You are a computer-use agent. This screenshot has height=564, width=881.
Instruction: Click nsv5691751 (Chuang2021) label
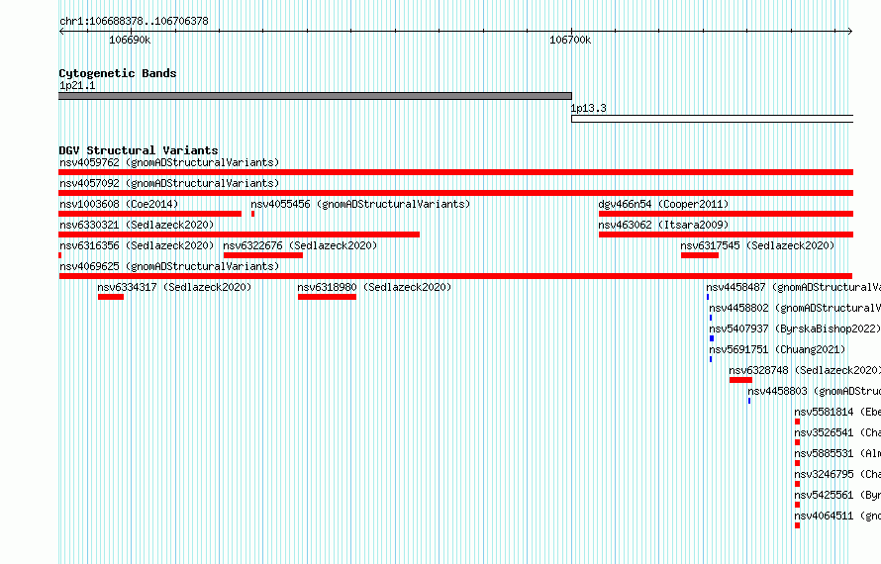tap(777, 349)
